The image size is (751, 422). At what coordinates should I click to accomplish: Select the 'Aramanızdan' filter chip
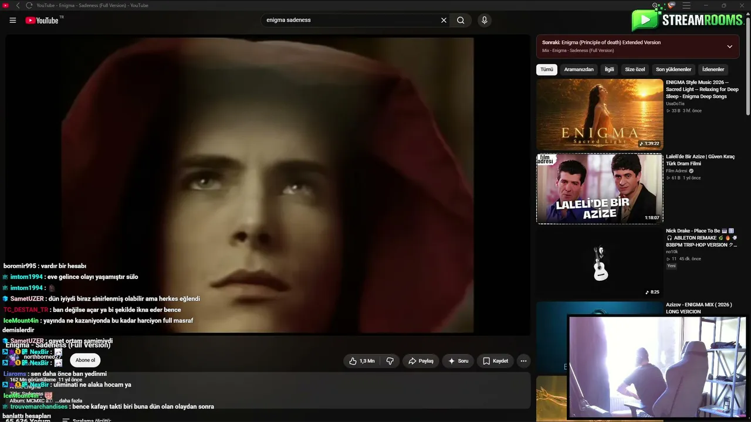(x=579, y=69)
